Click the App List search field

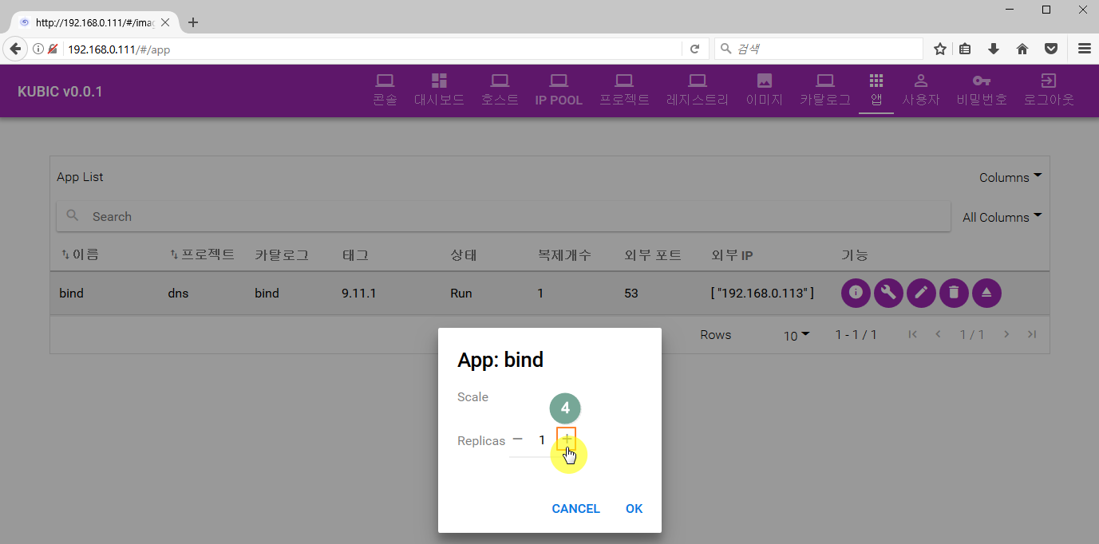click(x=503, y=216)
